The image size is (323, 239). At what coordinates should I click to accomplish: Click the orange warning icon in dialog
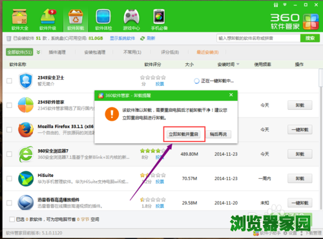[x=112, y=114]
